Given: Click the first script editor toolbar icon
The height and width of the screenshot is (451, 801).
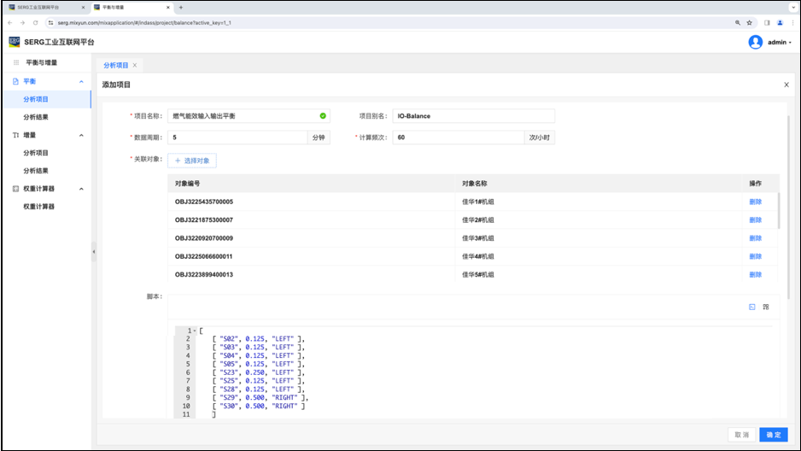Looking at the screenshot, I should tap(752, 307).
